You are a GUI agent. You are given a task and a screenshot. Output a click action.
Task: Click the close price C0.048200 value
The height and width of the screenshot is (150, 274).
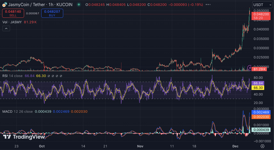pos(157,5)
